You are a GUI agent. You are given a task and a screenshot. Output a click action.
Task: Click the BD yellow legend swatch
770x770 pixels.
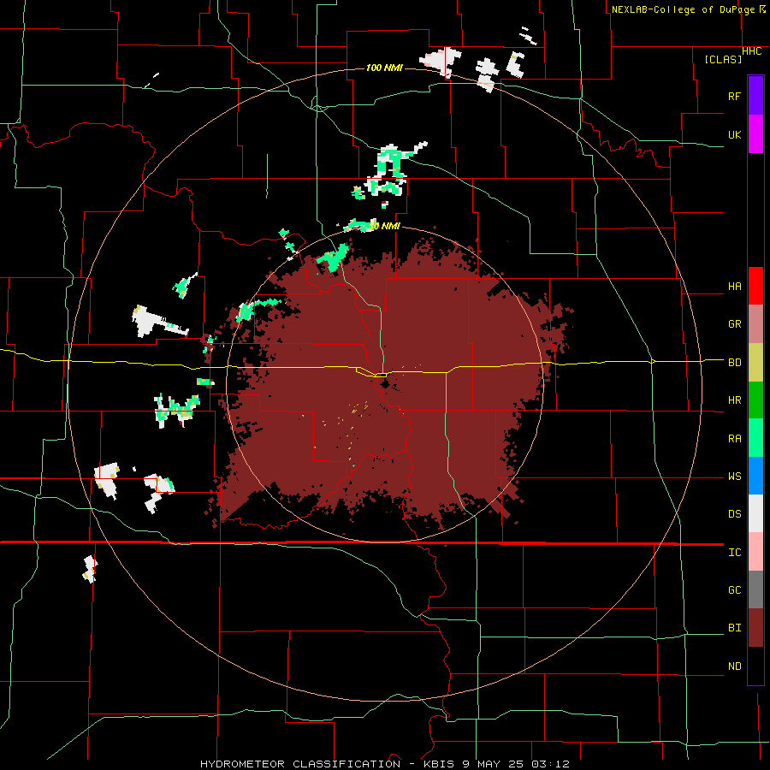click(755, 363)
